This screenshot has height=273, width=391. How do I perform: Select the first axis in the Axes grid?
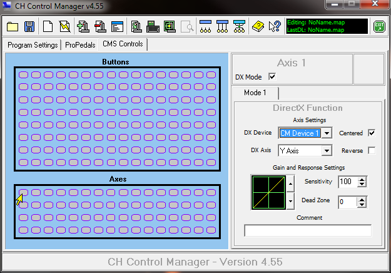(23, 192)
